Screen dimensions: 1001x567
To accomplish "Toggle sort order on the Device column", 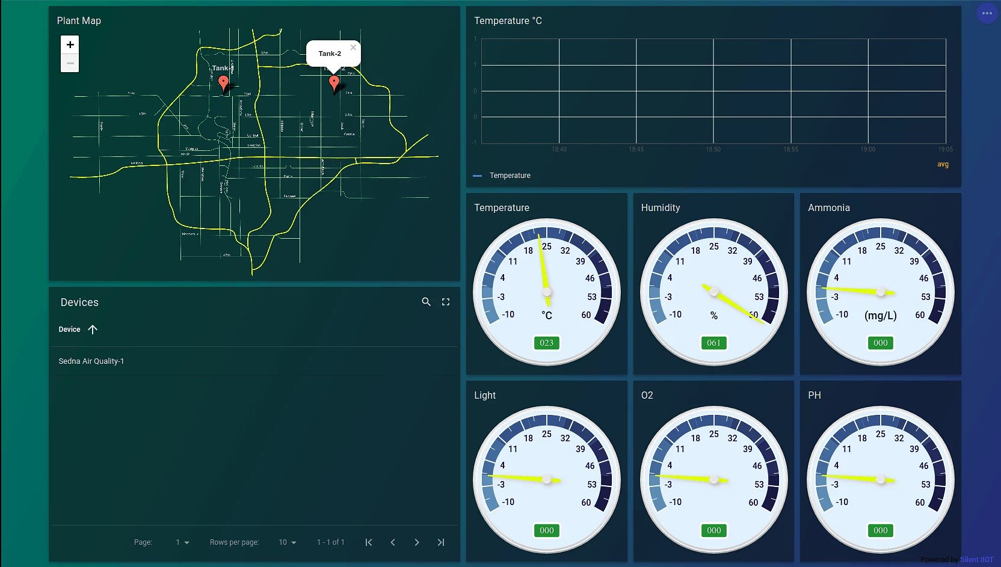I will point(93,329).
